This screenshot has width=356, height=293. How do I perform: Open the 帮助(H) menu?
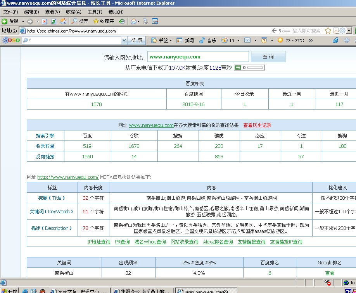coord(116,12)
